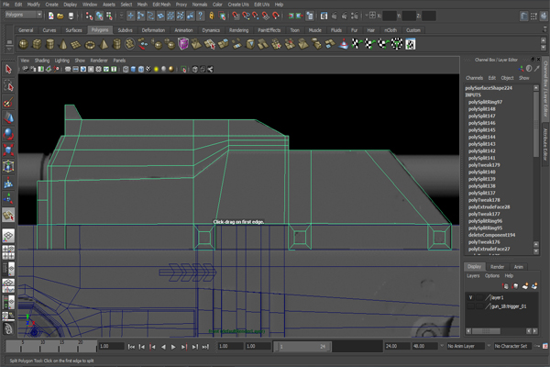Select polySplitRing97 input node
Image resolution: width=550 pixels, height=367 pixels.
pyautogui.click(x=485, y=102)
